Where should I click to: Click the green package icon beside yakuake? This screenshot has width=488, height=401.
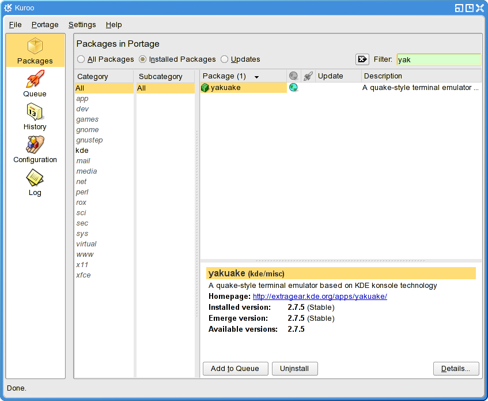(x=205, y=88)
